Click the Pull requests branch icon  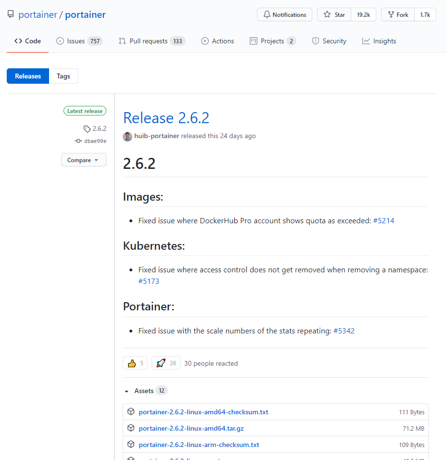122,41
